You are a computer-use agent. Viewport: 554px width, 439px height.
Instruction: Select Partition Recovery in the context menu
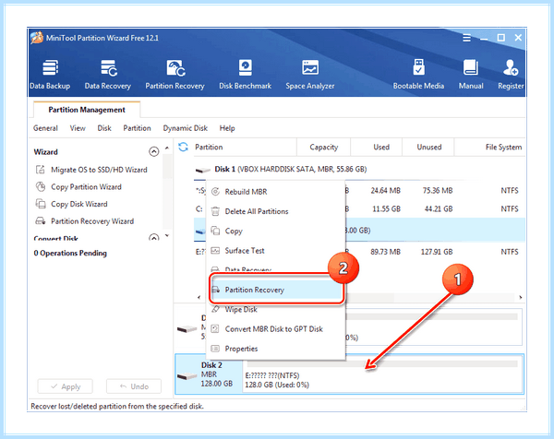pyautogui.click(x=276, y=290)
